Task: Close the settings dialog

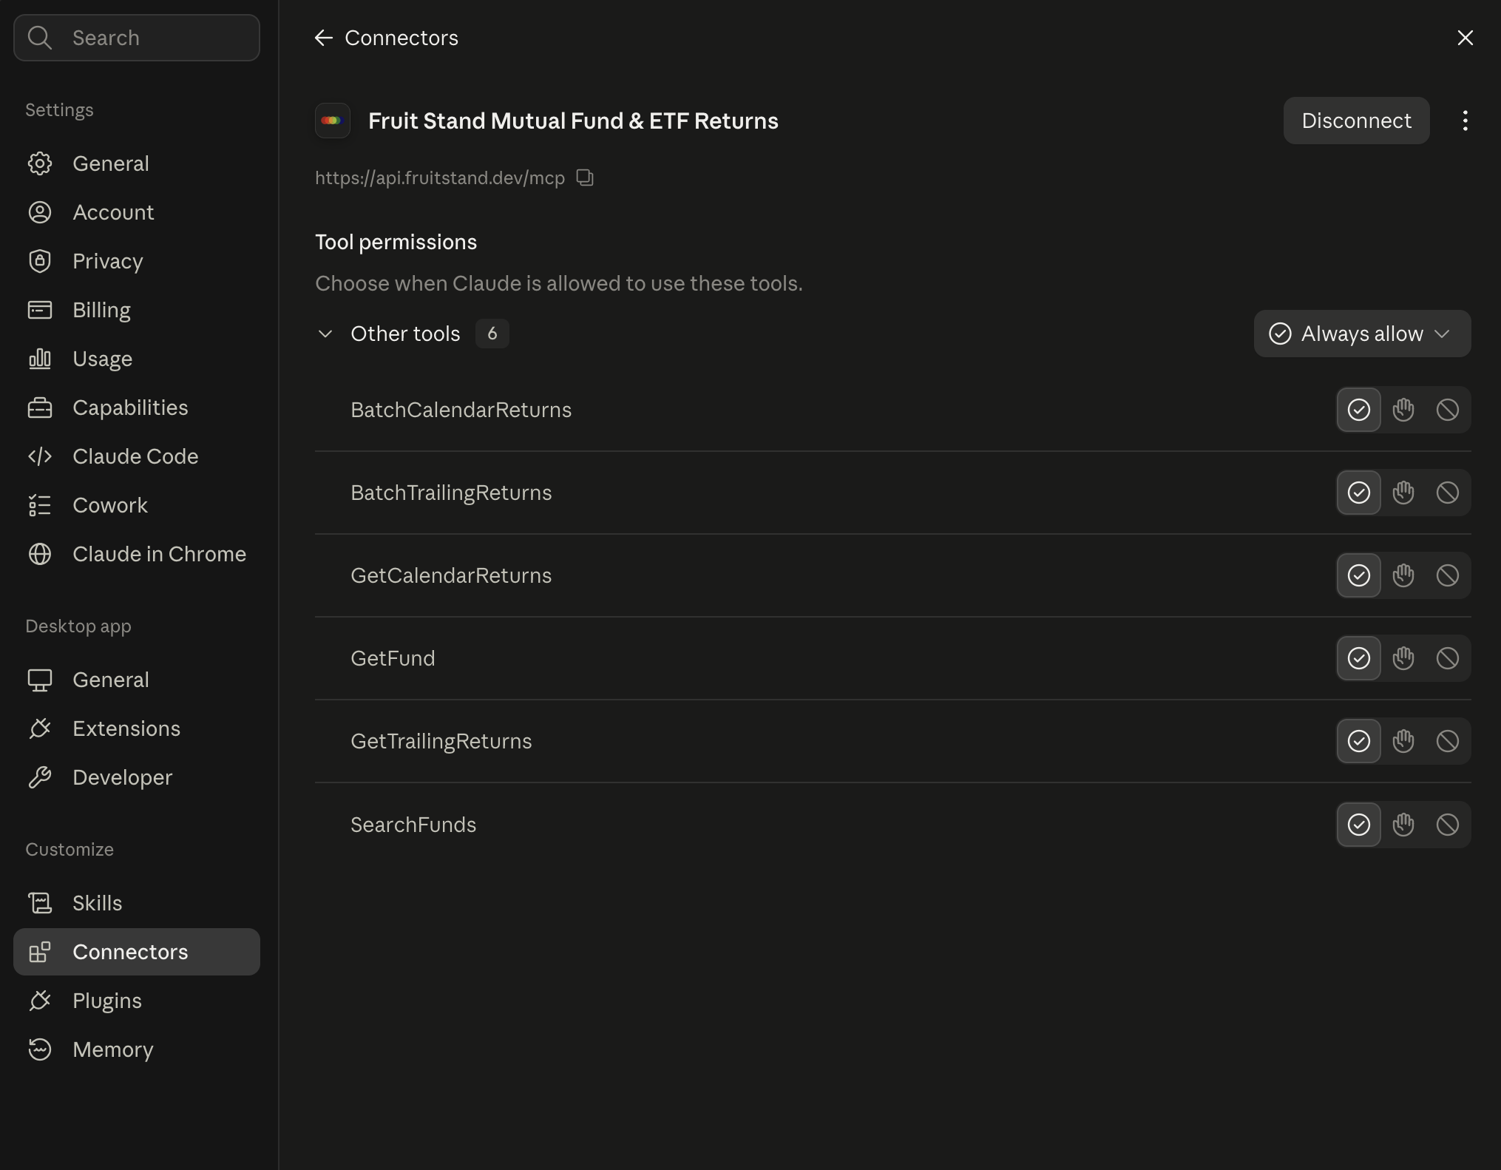Action: click(1465, 38)
